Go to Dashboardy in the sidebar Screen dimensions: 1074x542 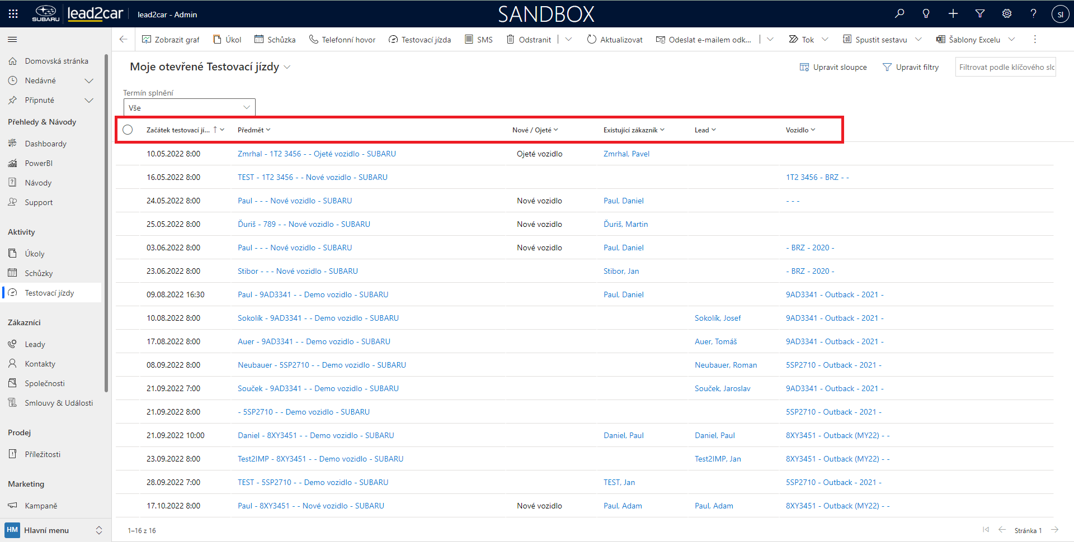45,144
